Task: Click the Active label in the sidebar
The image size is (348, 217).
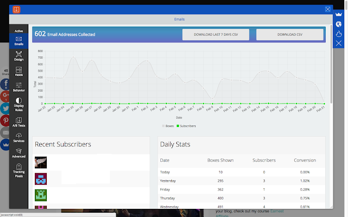Action: [x=18, y=31]
